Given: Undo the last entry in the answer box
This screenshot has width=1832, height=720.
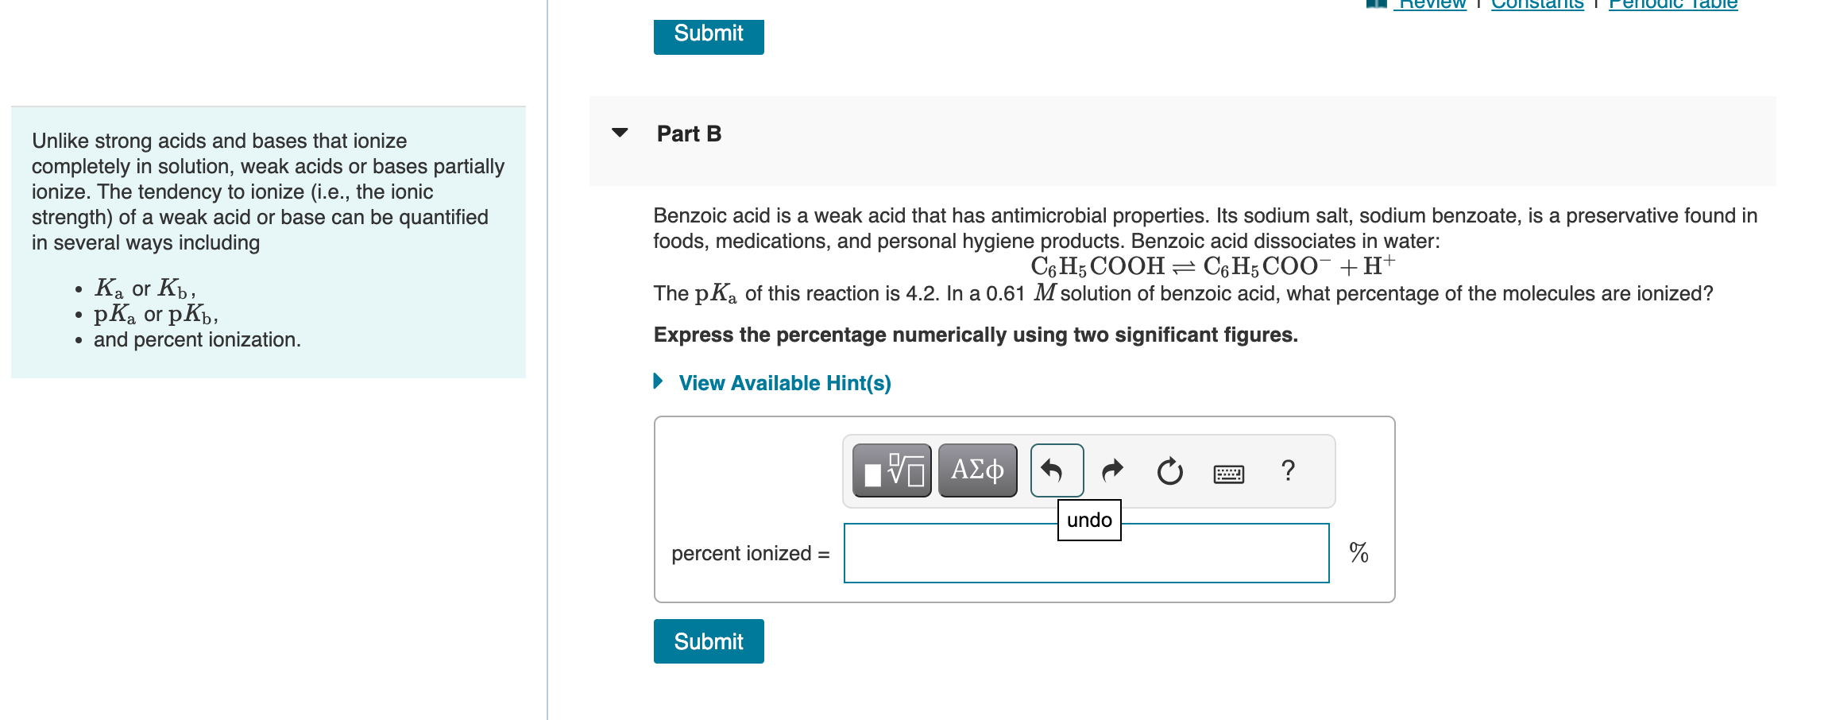Looking at the screenshot, I should pos(1057,470).
